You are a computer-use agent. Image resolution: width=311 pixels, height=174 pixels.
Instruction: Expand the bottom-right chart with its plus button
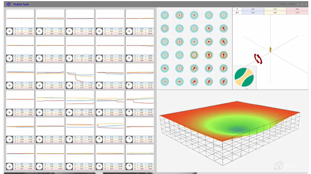129,166
